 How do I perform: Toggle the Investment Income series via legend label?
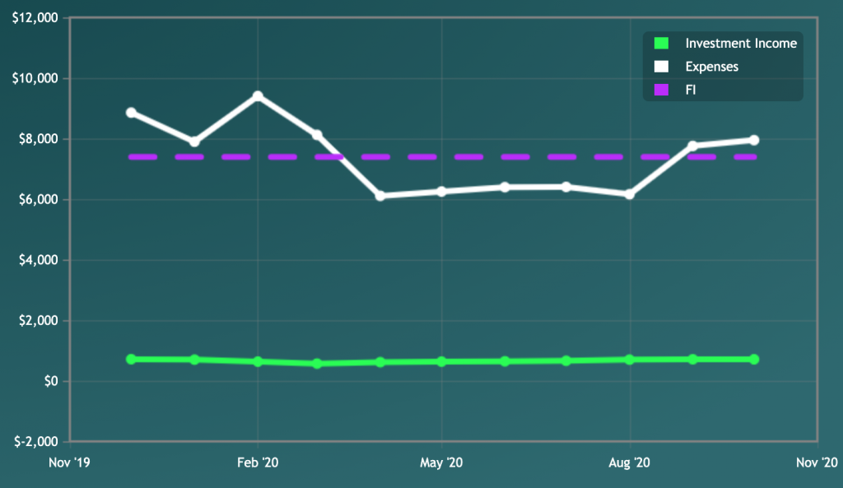pyautogui.click(x=740, y=44)
